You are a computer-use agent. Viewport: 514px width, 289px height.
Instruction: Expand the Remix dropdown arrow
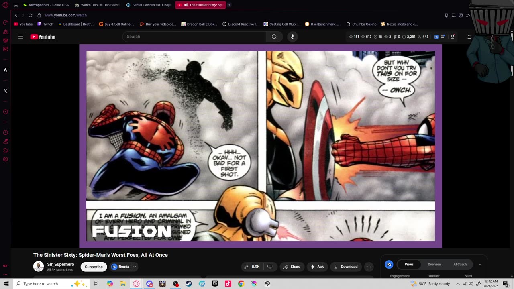tap(135, 267)
